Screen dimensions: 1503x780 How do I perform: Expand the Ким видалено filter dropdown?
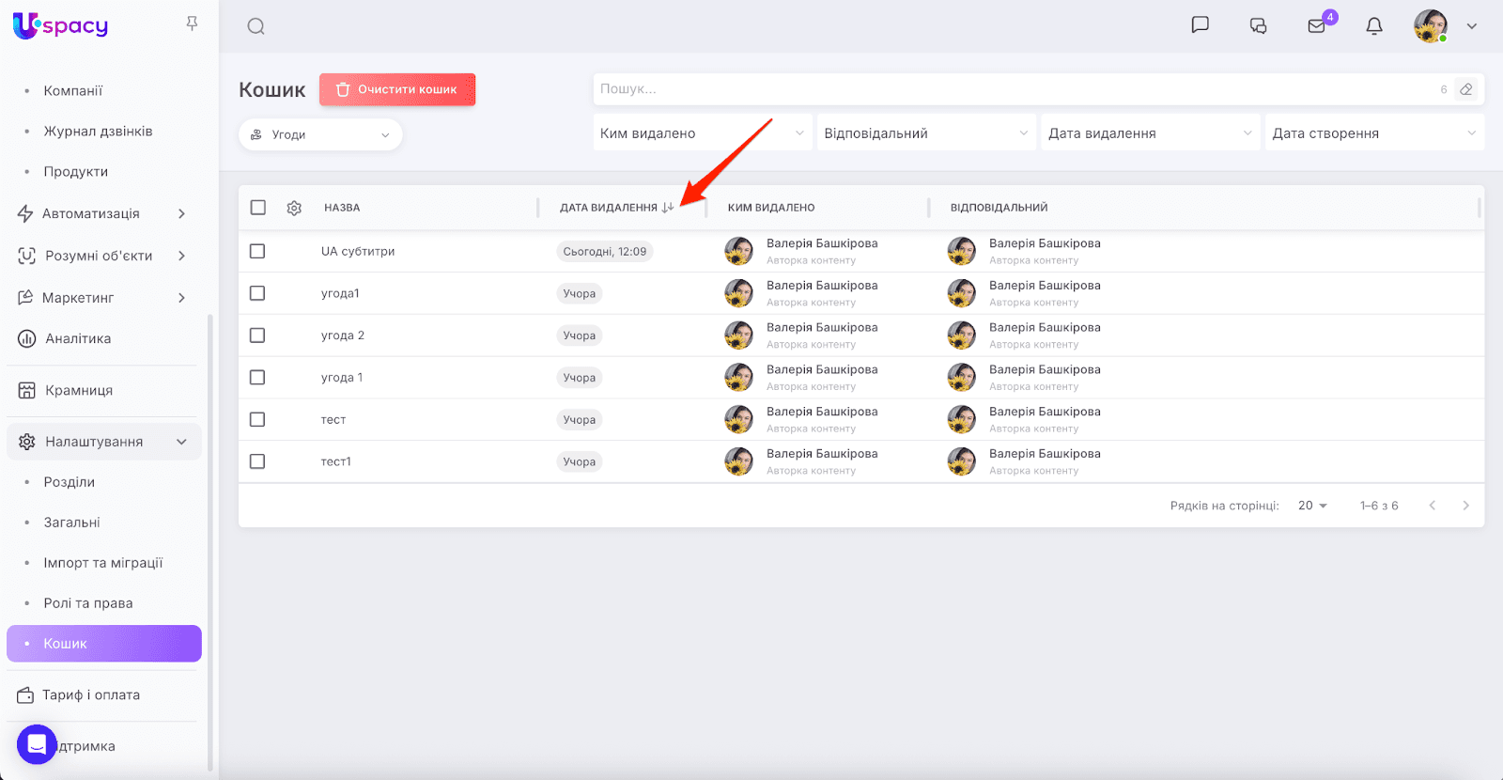pyautogui.click(x=702, y=133)
